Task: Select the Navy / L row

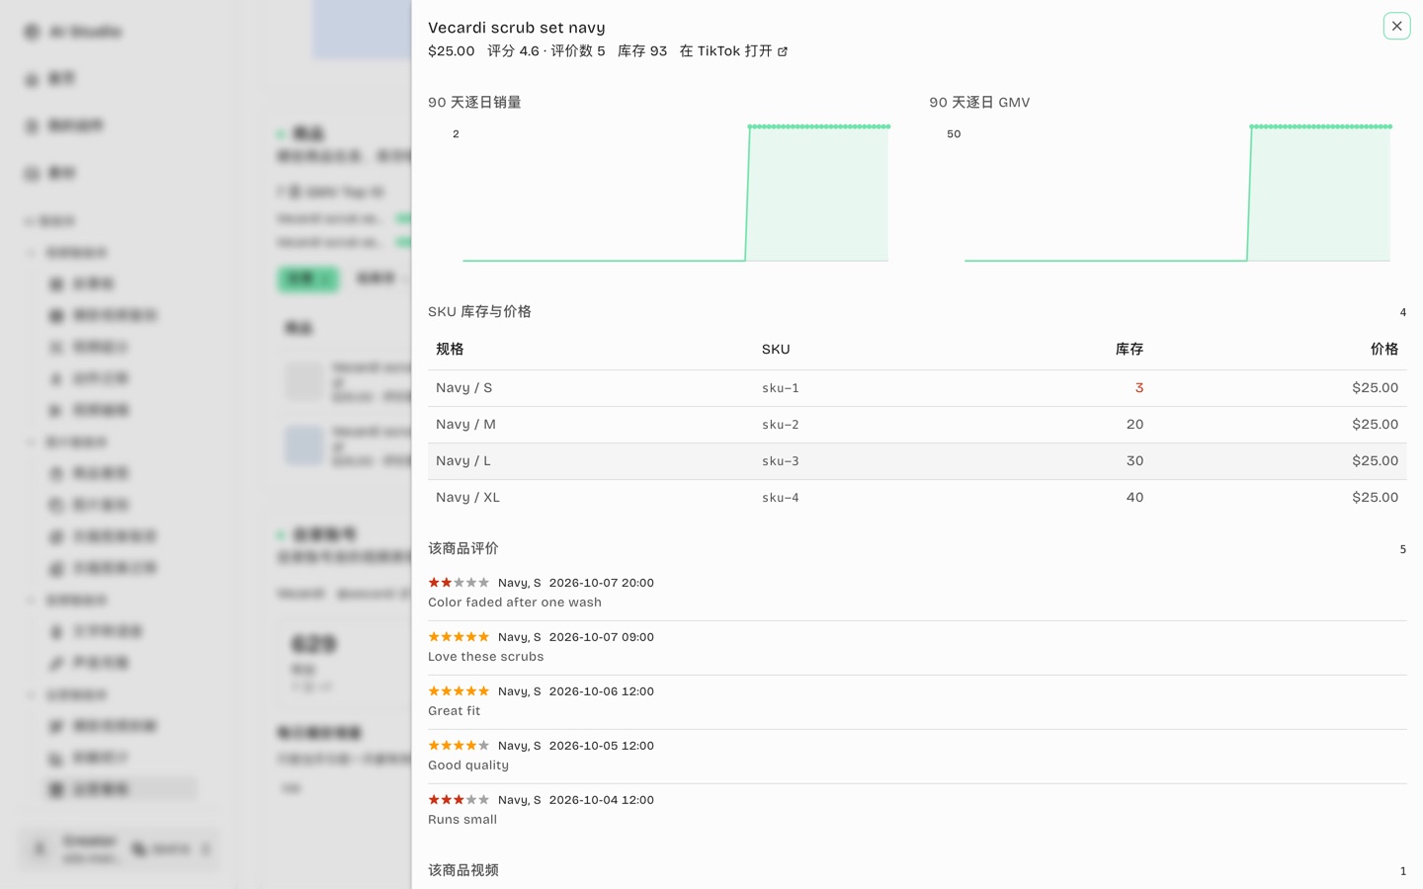Action: point(917,461)
